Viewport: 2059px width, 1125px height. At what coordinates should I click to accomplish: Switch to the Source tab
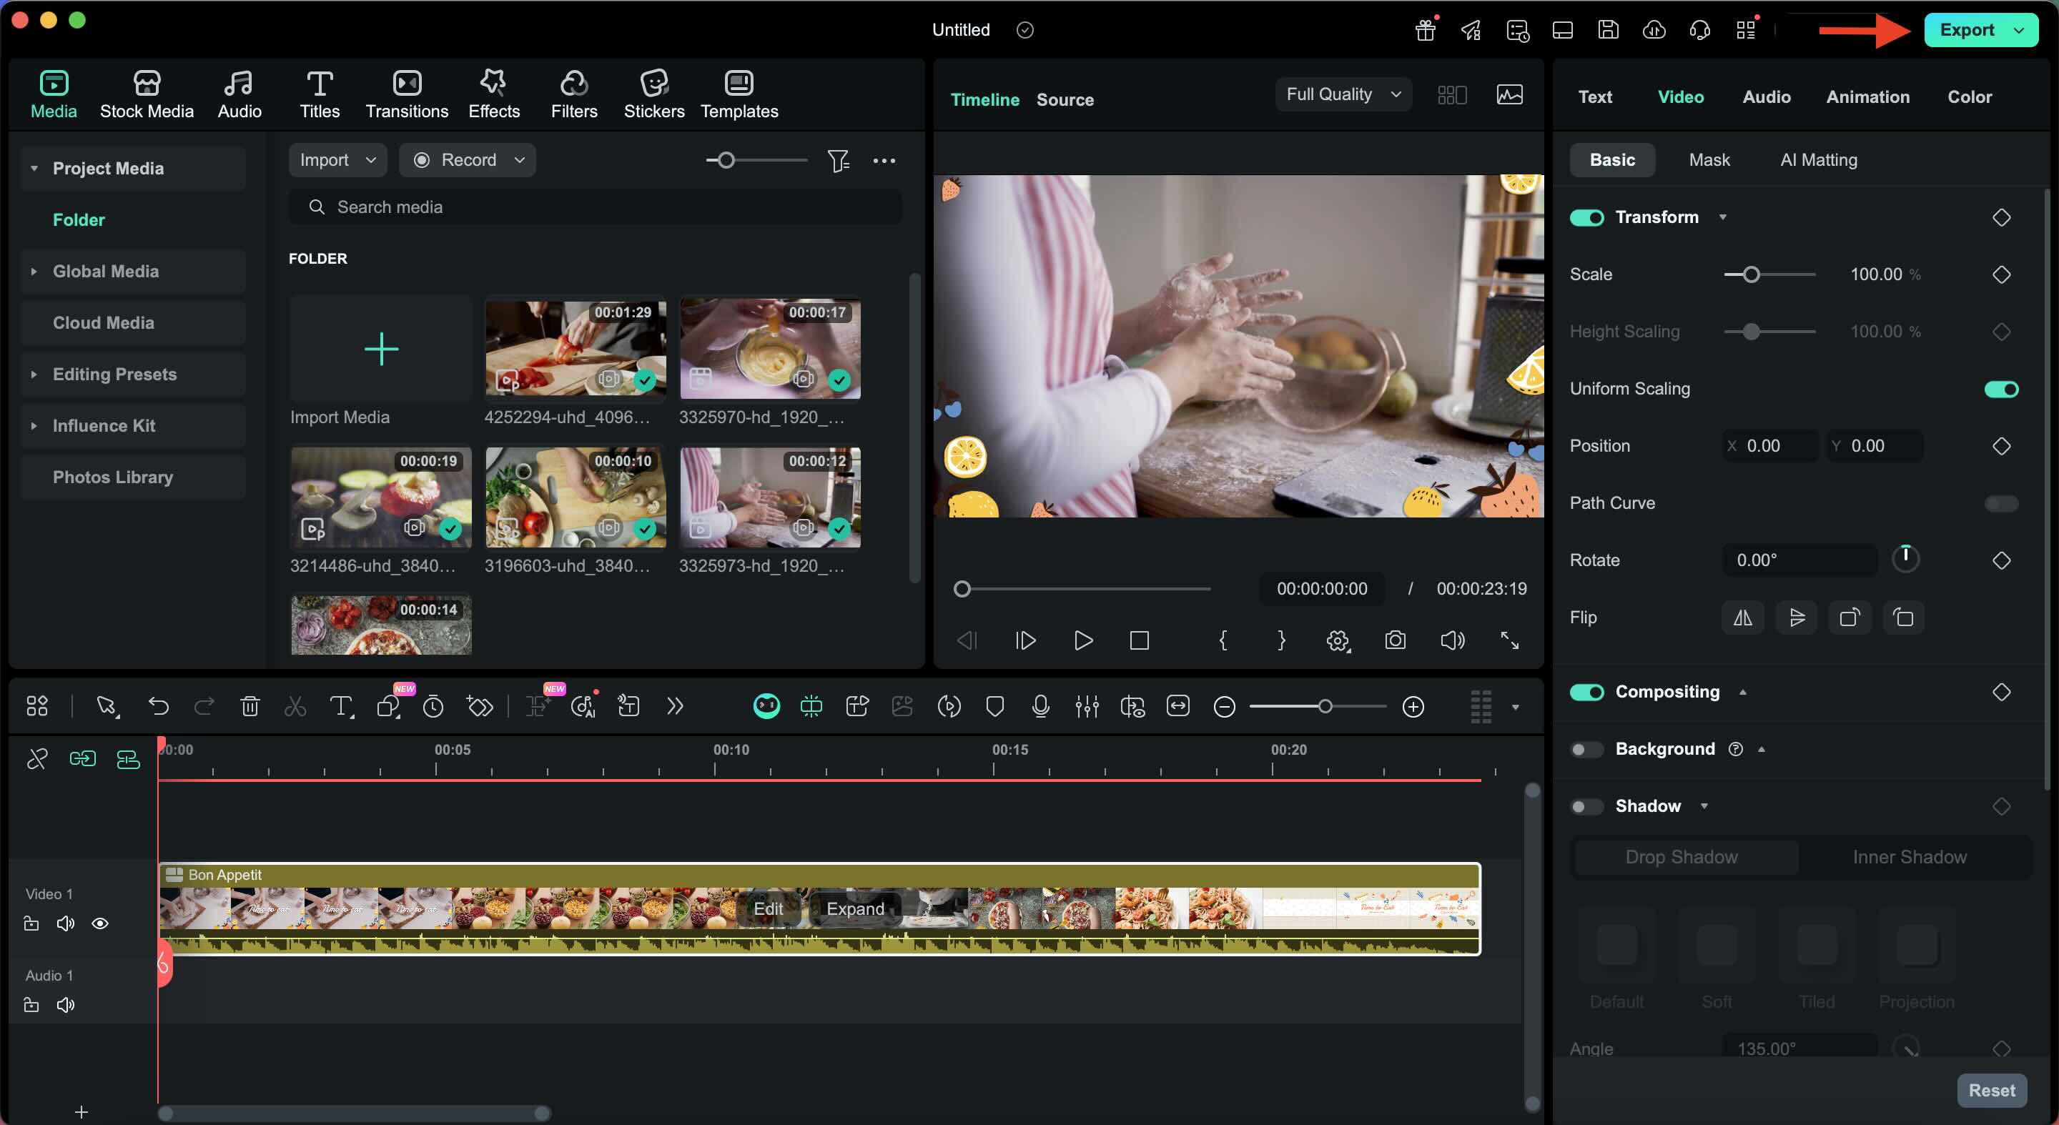[x=1065, y=100]
